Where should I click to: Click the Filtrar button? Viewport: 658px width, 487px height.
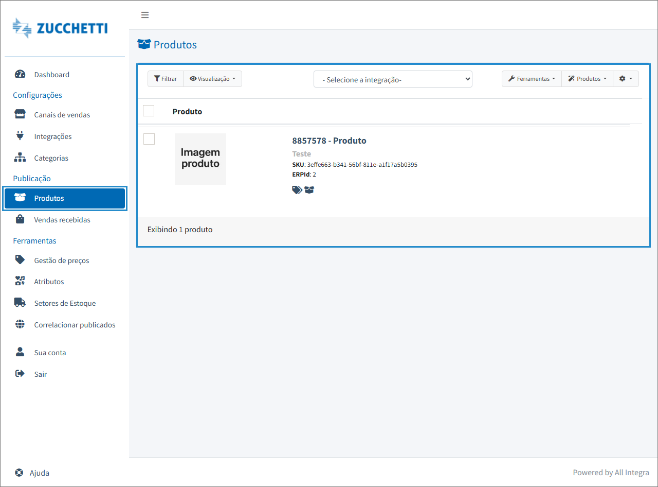point(166,79)
